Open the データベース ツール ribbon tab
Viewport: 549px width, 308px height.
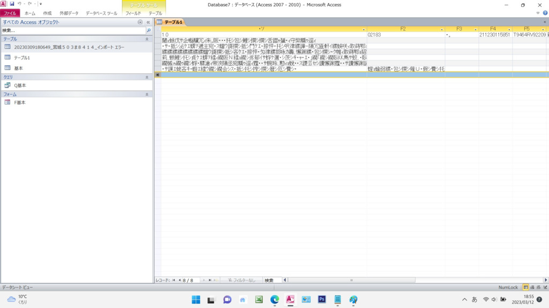click(101, 13)
